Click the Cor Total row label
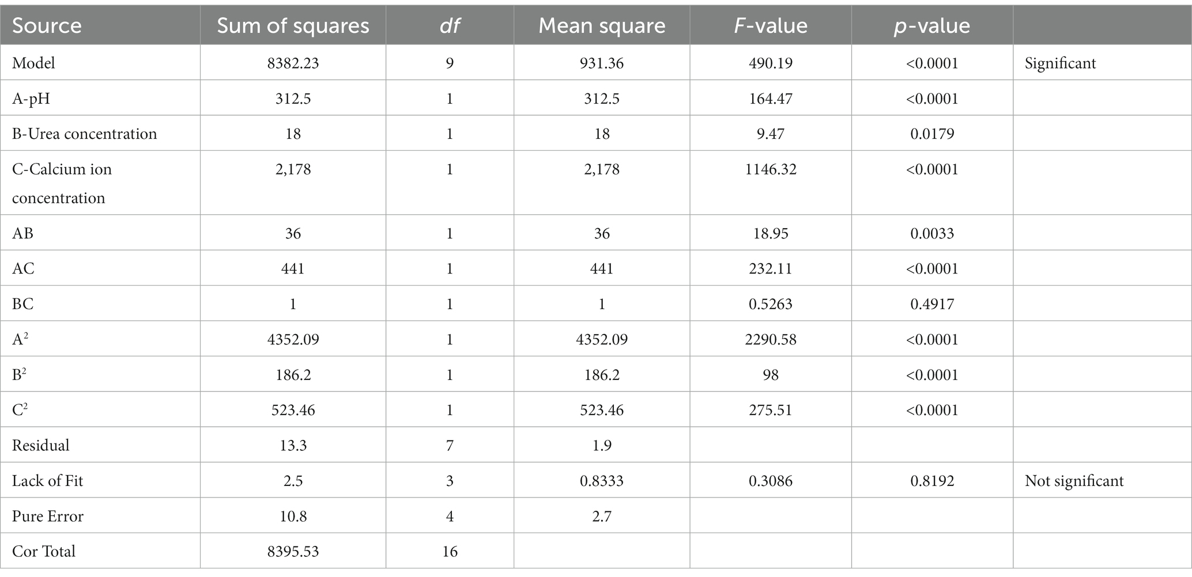The width and height of the screenshot is (1192, 577). click(44, 551)
